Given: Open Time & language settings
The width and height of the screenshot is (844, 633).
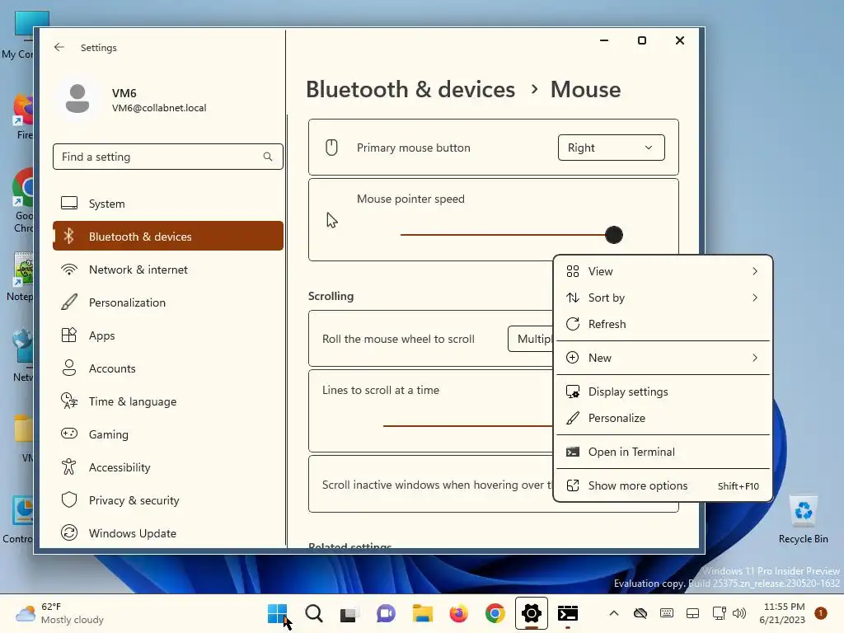Looking at the screenshot, I should pos(168,401).
